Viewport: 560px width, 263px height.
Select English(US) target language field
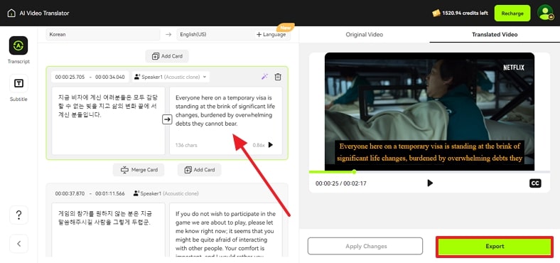215,35
